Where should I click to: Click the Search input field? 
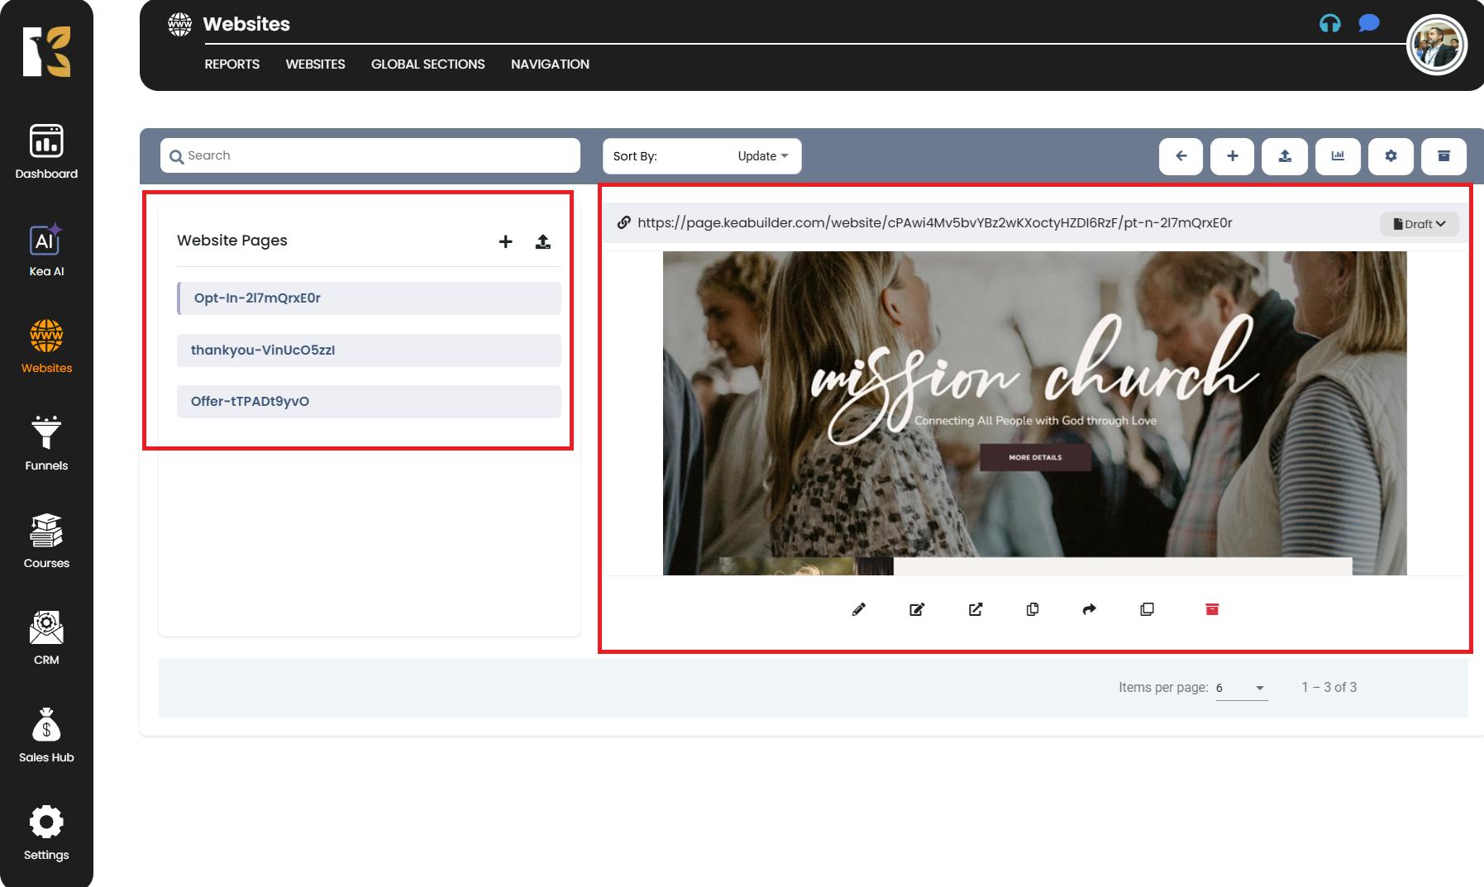(x=370, y=155)
